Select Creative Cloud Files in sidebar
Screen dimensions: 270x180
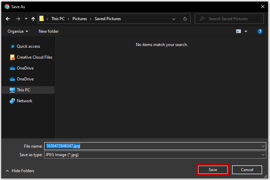(34, 57)
